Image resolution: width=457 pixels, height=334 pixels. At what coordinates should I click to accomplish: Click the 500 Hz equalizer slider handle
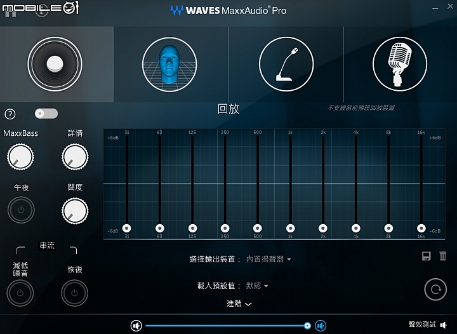pyautogui.click(x=257, y=228)
